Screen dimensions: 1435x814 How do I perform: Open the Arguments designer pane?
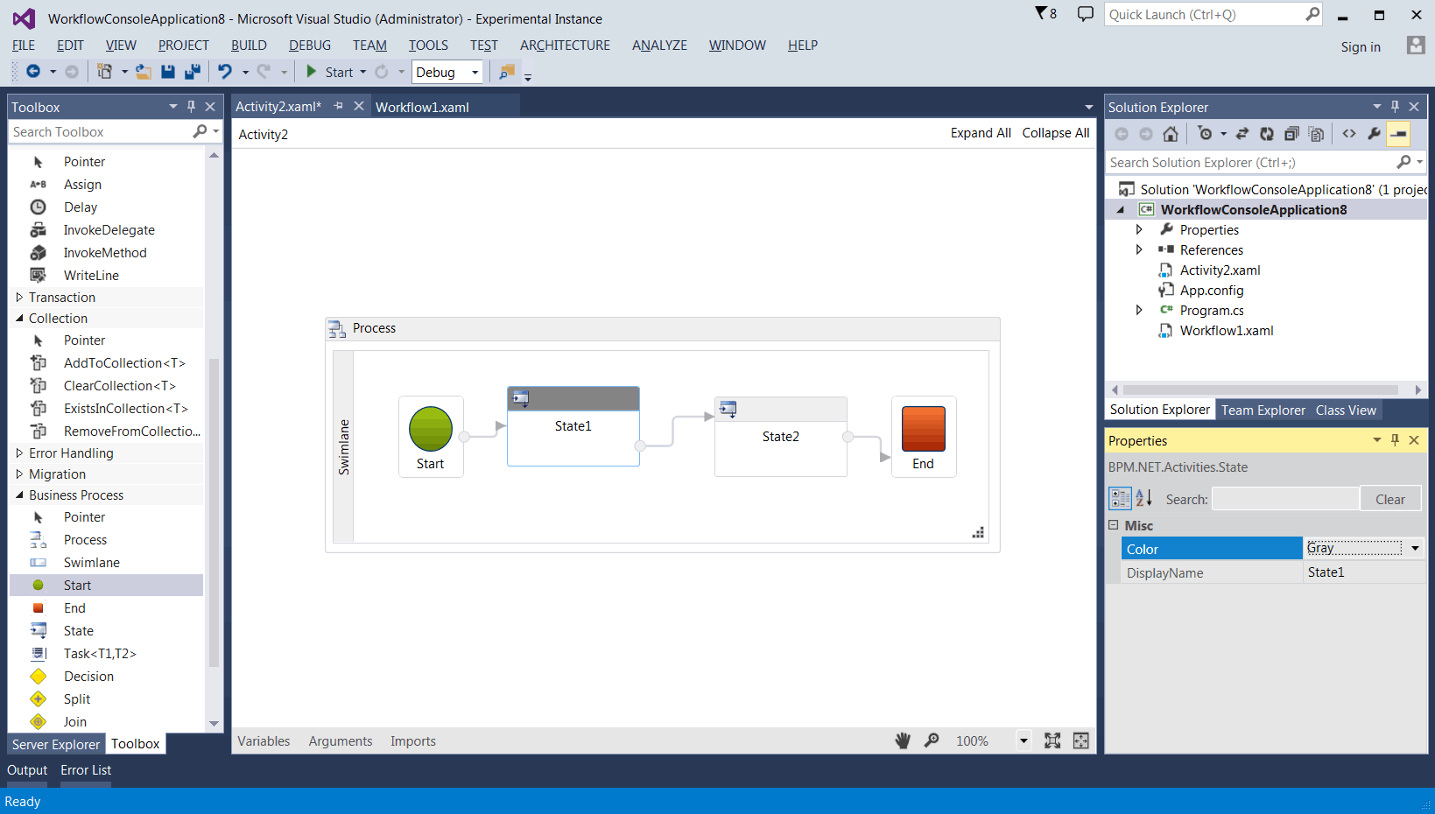[x=341, y=740]
